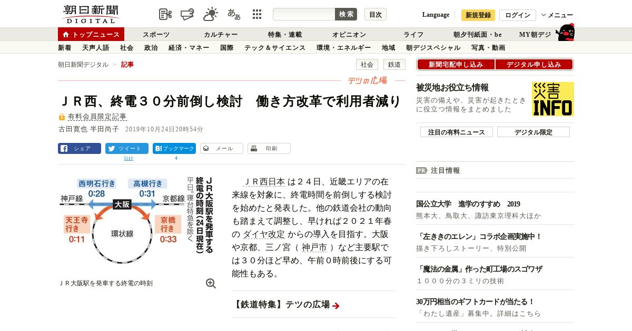The width and height of the screenshot is (632, 331).
Task: Open 有料会員限定記事 link
Action: tap(97, 117)
